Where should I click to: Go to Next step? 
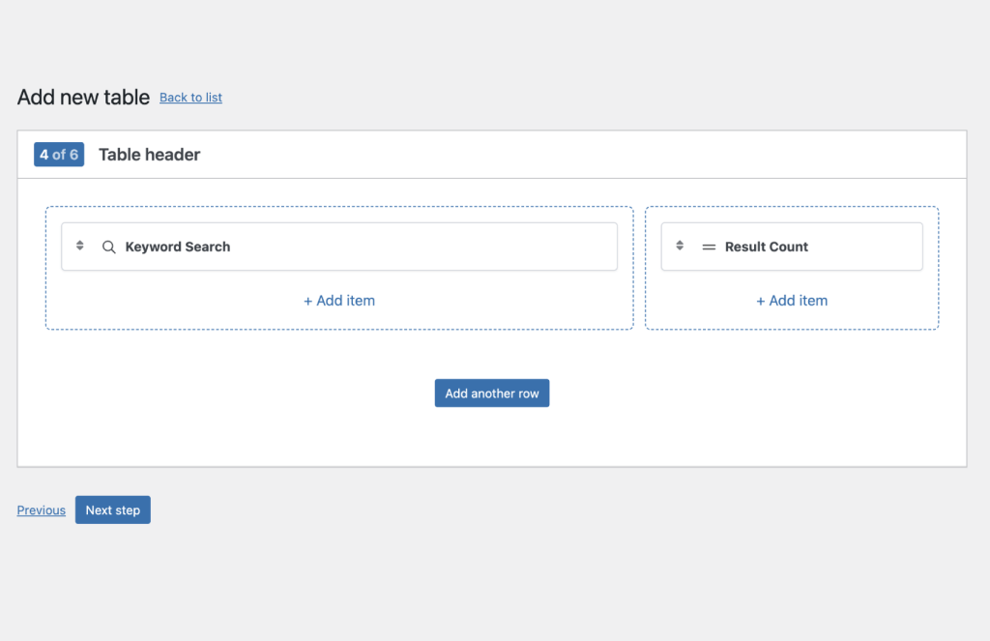pos(113,510)
